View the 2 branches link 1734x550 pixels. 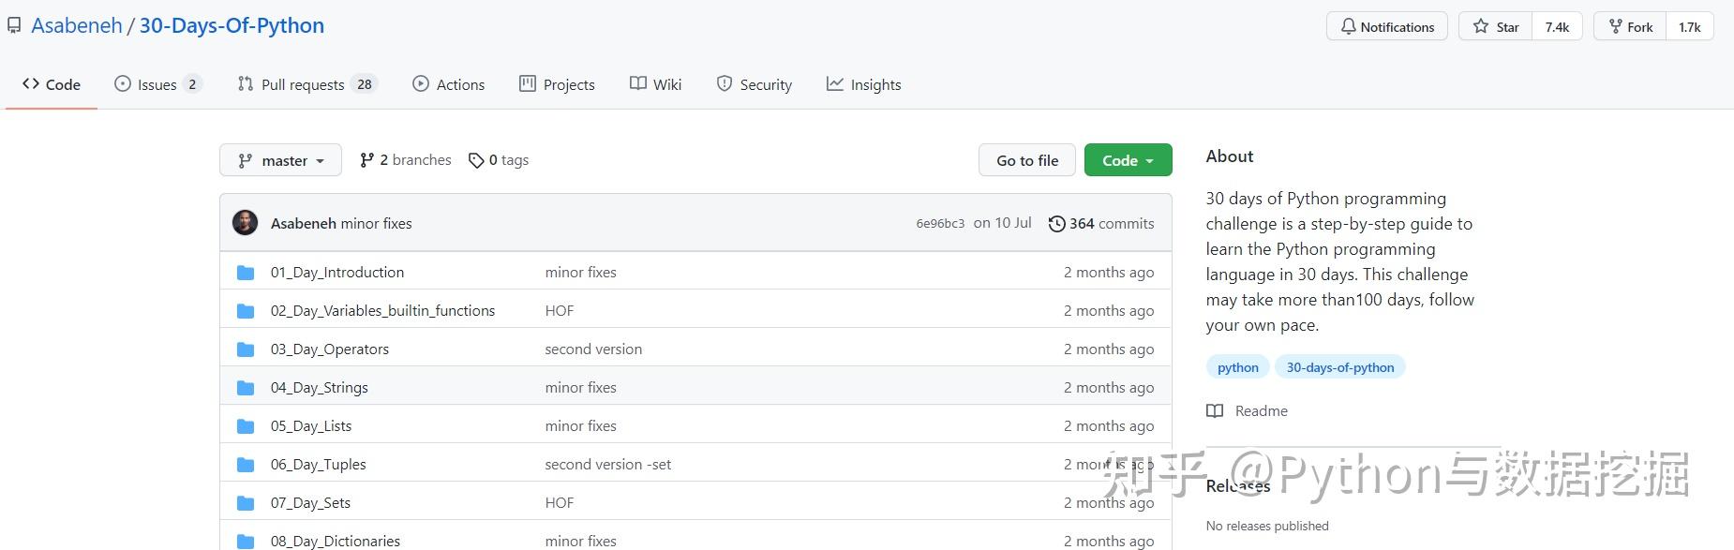click(405, 160)
